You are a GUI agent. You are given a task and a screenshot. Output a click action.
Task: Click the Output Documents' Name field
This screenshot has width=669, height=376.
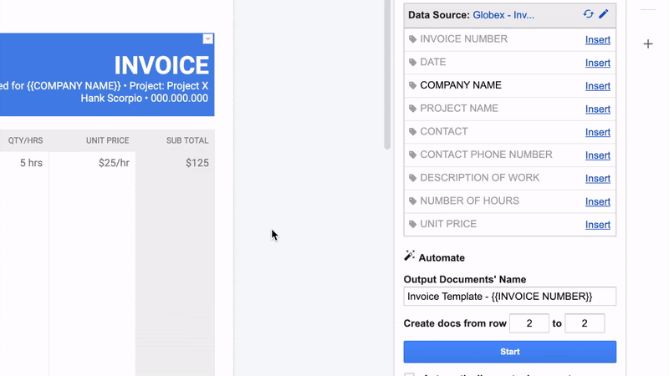(x=509, y=297)
